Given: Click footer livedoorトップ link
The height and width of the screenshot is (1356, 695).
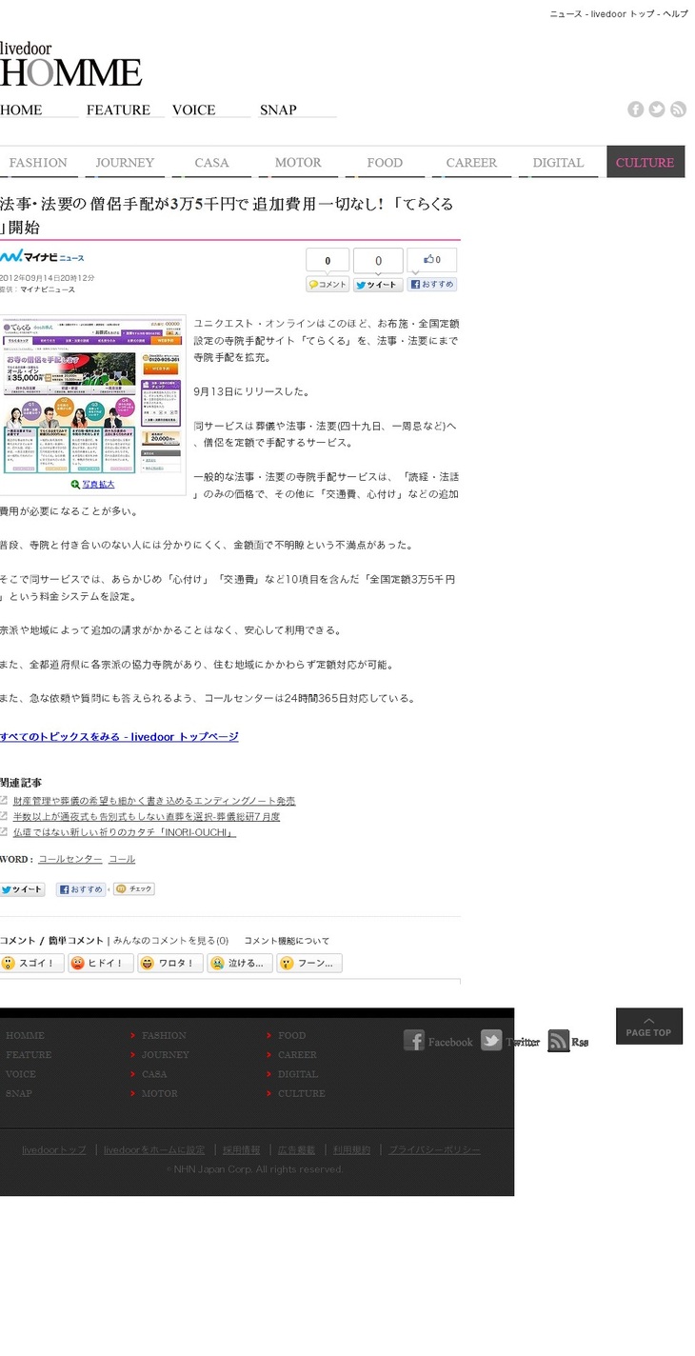Looking at the screenshot, I should (x=54, y=1150).
